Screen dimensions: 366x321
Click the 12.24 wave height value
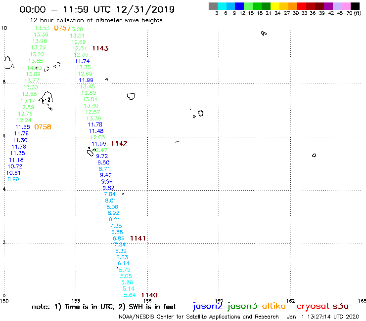(x=24, y=120)
